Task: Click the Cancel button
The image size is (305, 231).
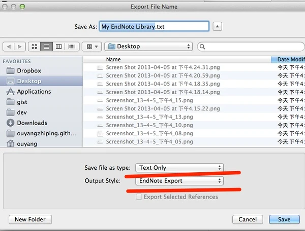Action: pyautogui.click(x=248, y=219)
